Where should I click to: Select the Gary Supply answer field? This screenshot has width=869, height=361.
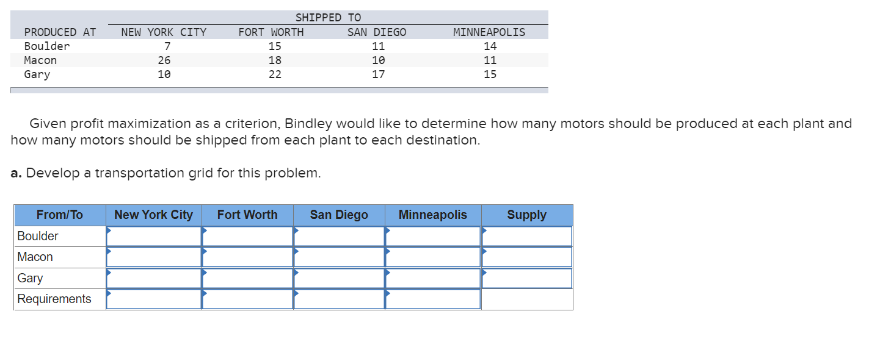(526, 277)
